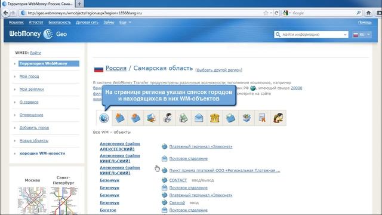Open the Санкт-Петербург metro map thumbnail
Viewport: 382px width, 215px height.
[x=64, y=201]
